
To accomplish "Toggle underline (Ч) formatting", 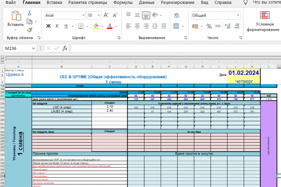I will (x=66, y=26).
